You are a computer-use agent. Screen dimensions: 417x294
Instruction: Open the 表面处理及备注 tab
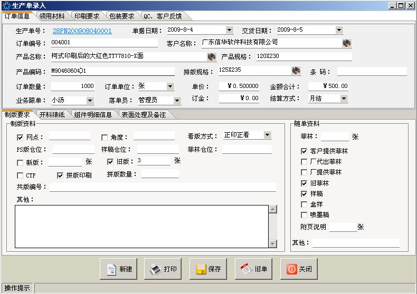144,114
